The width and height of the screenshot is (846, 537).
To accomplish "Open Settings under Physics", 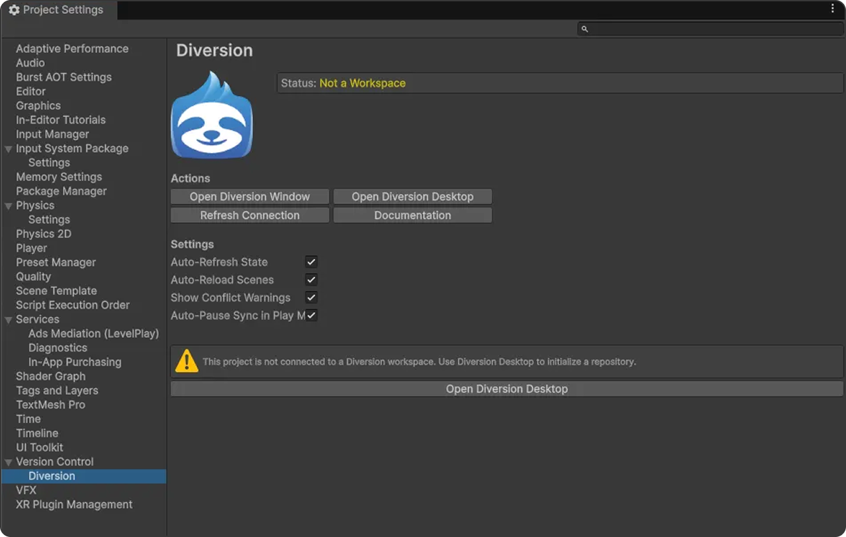I will point(49,220).
